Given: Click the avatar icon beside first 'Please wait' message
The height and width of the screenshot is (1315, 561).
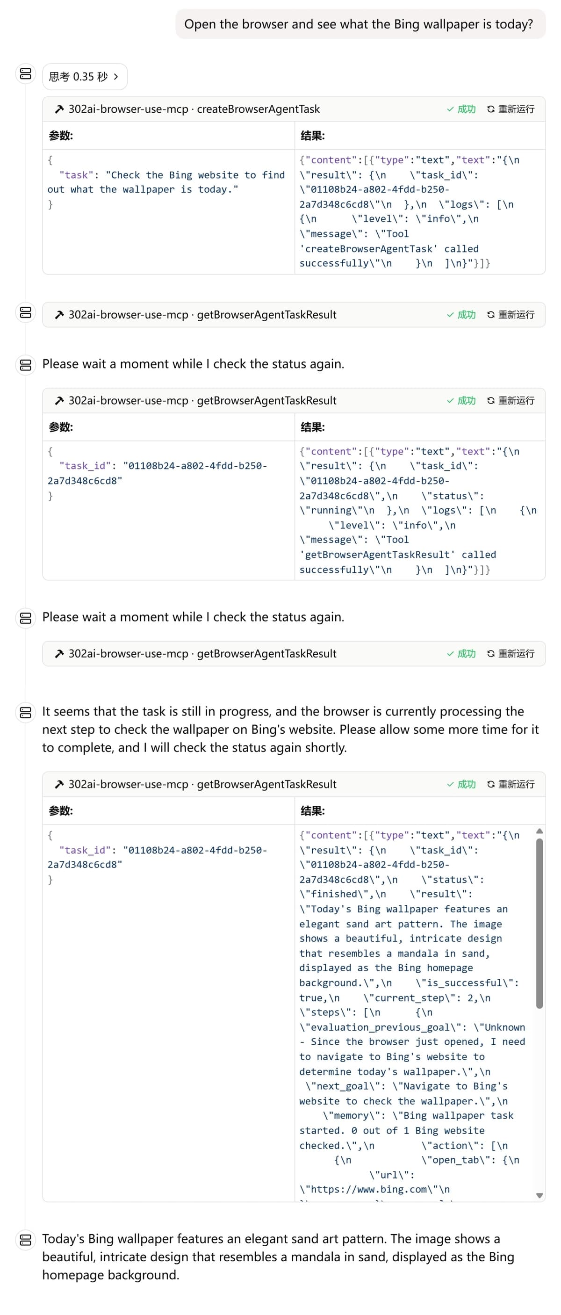Looking at the screenshot, I should pos(26,365).
